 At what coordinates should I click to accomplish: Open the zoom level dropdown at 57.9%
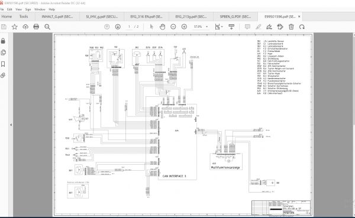pos(201,27)
